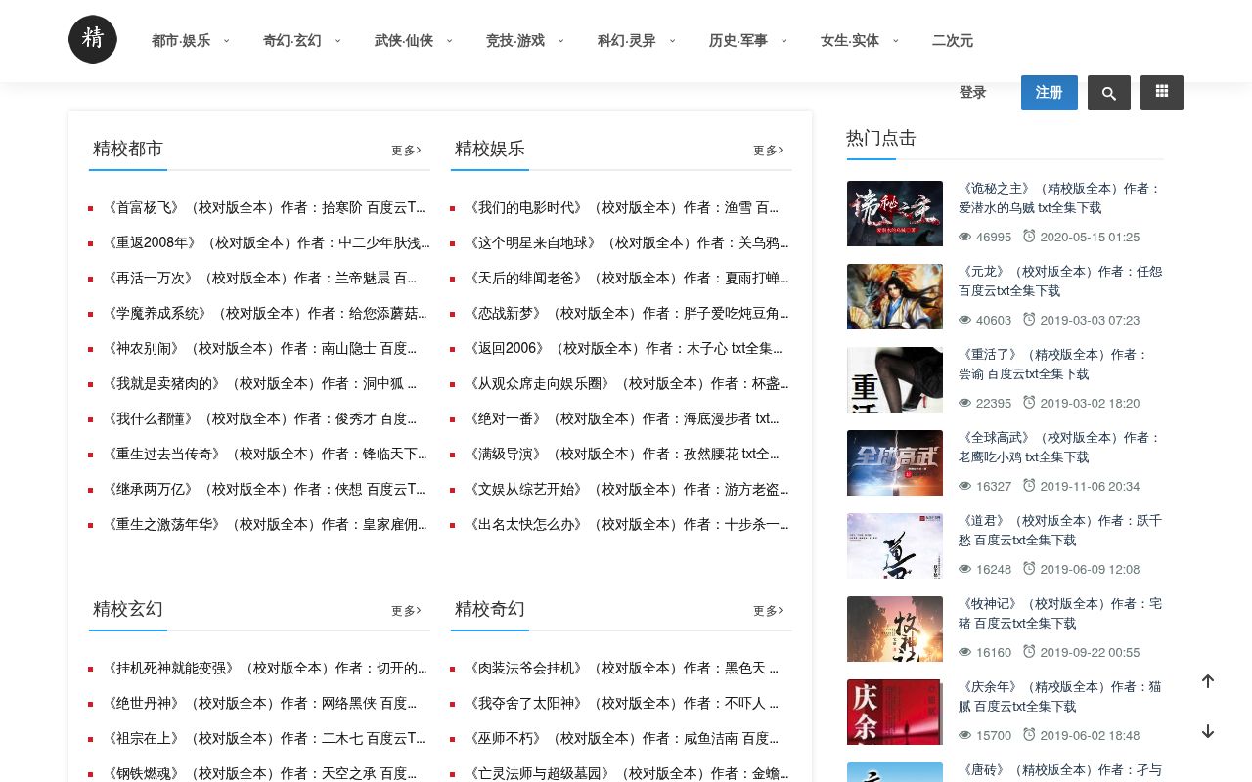Open the 《巫师不朽》 book link

pyautogui.click(x=622, y=739)
